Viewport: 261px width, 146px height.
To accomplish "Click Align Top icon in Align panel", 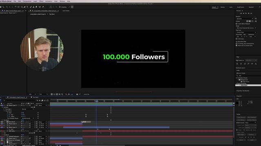I will click(x=248, y=64).
